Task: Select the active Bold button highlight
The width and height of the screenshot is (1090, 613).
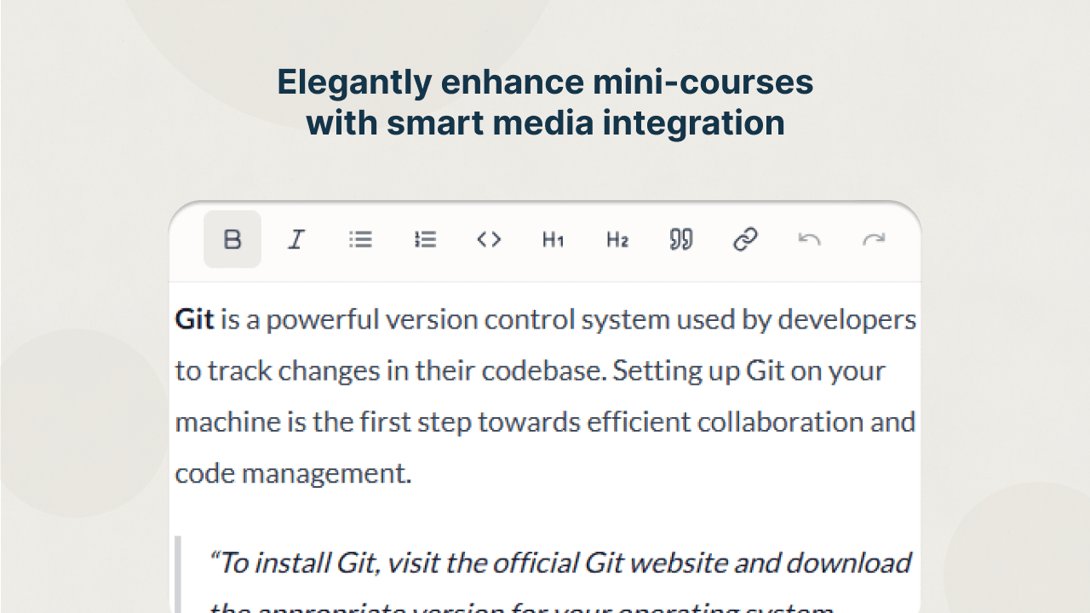Action: pos(232,239)
